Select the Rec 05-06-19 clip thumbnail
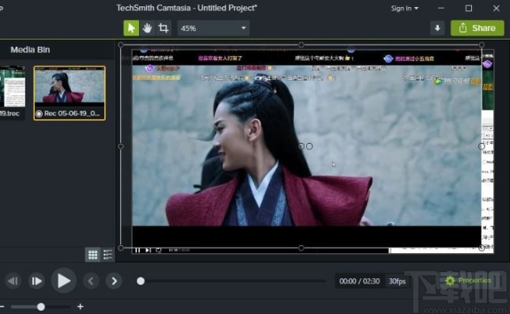Image resolution: width=510 pixels, height=314 pixels. (x=70, y=93)
